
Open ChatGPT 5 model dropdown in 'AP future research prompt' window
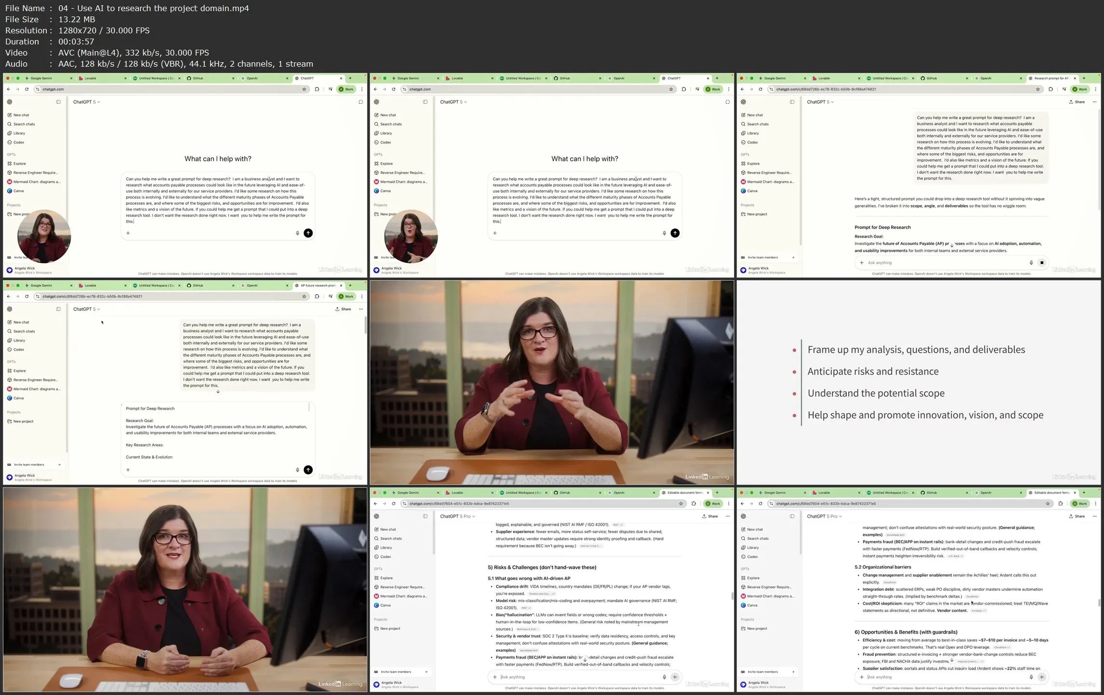click(86, 309)
